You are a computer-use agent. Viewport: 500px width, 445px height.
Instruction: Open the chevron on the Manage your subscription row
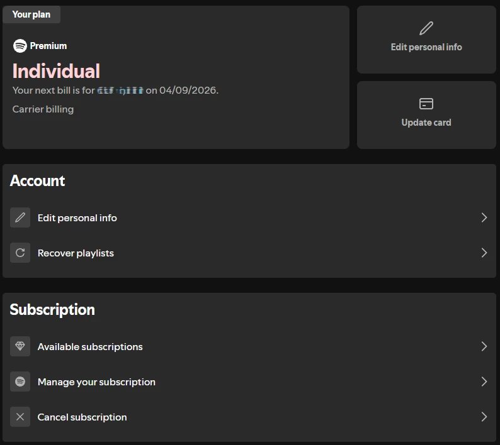(x=484, y=382)
